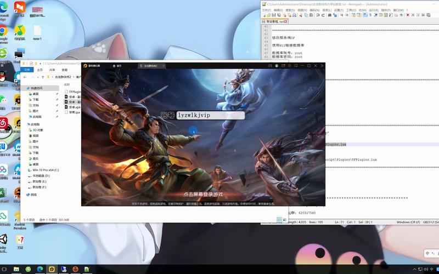Image resolution: width=439 pixels, height=274 pixels.
Task: Click the Name column header in Explorer
Action: point(67,84)
